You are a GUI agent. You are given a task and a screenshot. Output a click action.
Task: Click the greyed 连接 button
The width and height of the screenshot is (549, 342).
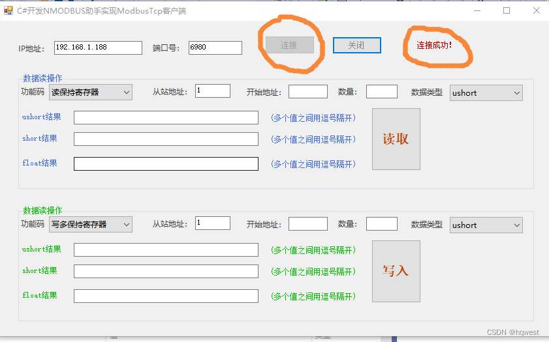290,45
